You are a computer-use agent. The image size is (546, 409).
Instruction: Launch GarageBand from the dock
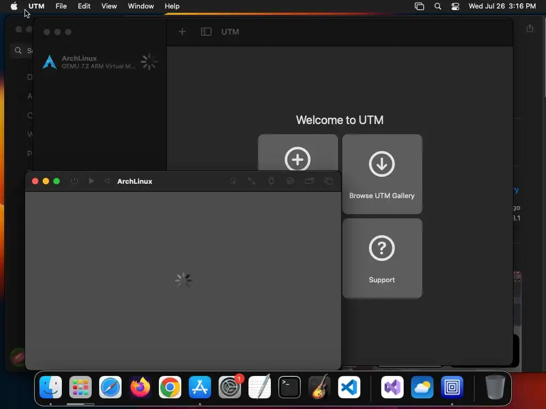tap(319, 387)
